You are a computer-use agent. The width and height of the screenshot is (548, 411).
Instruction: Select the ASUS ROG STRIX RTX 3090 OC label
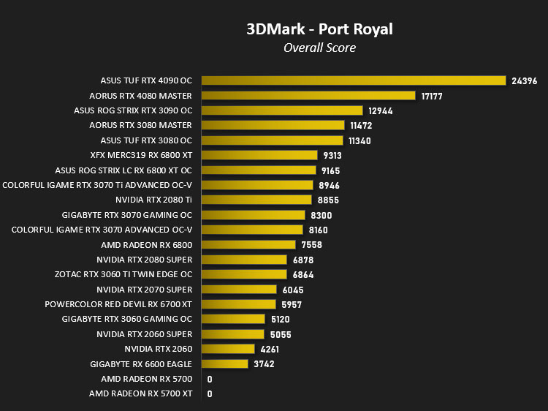point(133,110)
